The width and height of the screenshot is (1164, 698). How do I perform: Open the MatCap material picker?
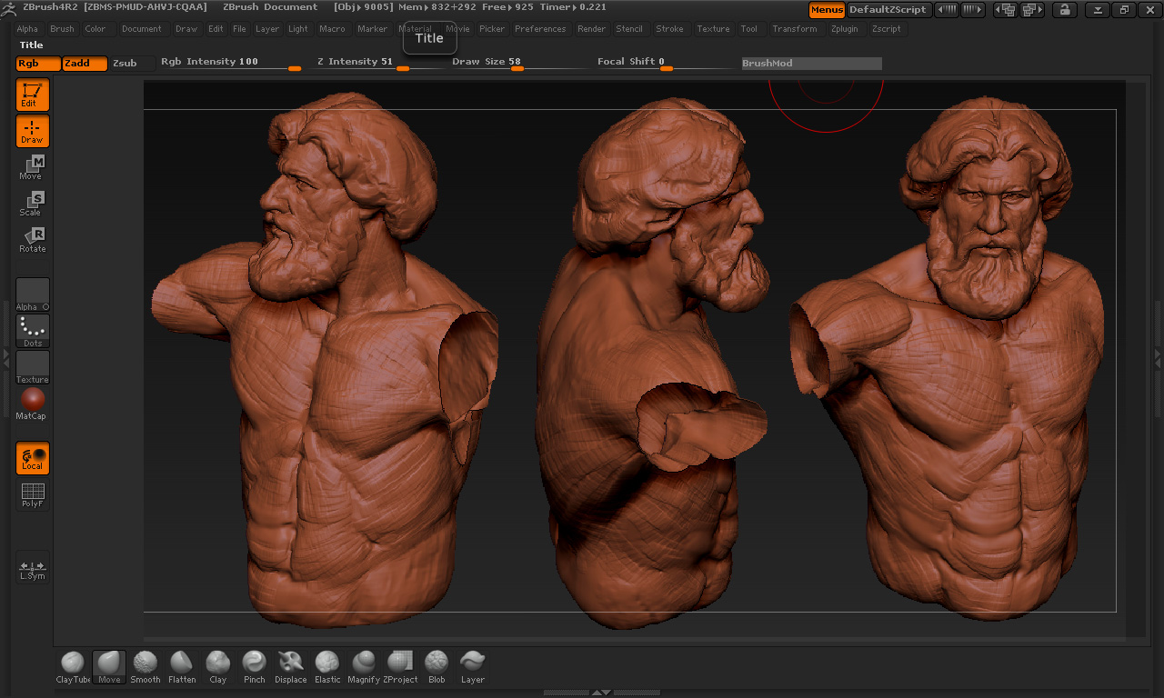32,404
